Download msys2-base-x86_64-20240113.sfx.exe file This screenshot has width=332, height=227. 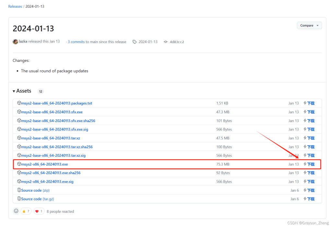tap(52, 112)
